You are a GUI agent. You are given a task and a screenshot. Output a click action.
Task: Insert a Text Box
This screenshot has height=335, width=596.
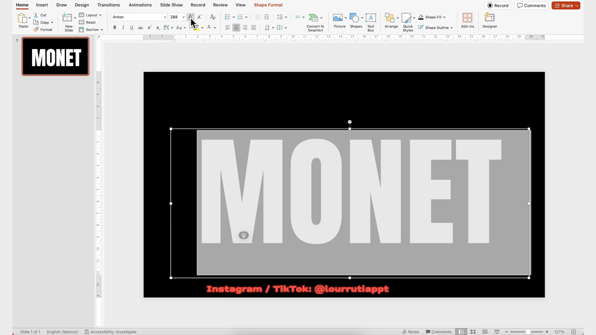point(371,18)
